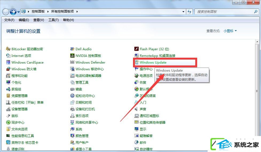261x152 pixels.
Task: Expand arrow after 控制面板 breadcrumb
Action: click(48, 11)
